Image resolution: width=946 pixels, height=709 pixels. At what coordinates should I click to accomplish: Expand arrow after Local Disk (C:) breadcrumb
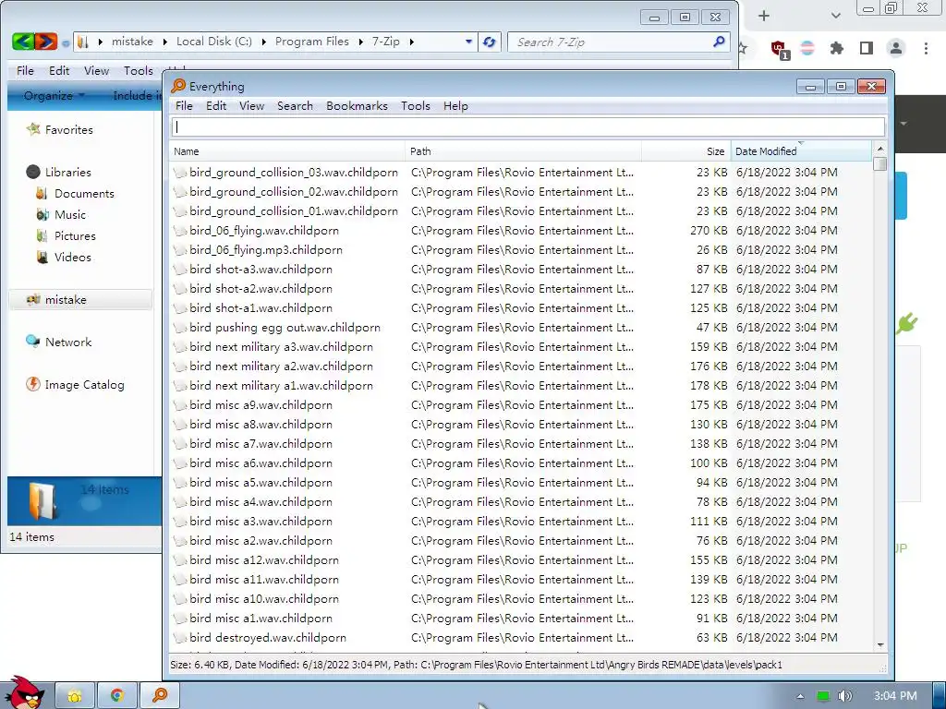[263, 42]
